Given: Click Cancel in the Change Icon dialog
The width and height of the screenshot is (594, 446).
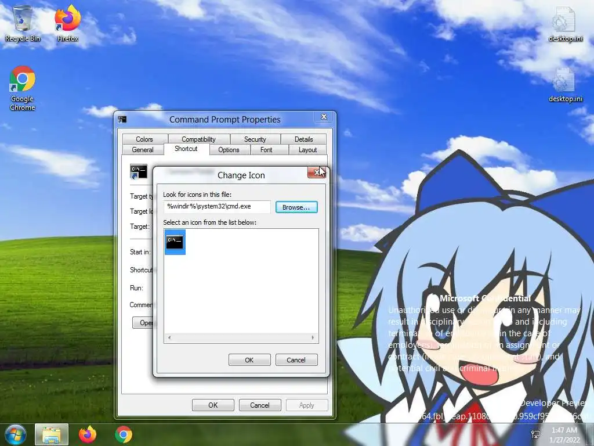Looking at the screenshot, I should (x=296, y=360).
